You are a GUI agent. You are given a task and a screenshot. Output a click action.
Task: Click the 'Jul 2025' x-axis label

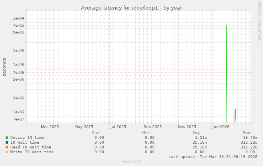118,127
